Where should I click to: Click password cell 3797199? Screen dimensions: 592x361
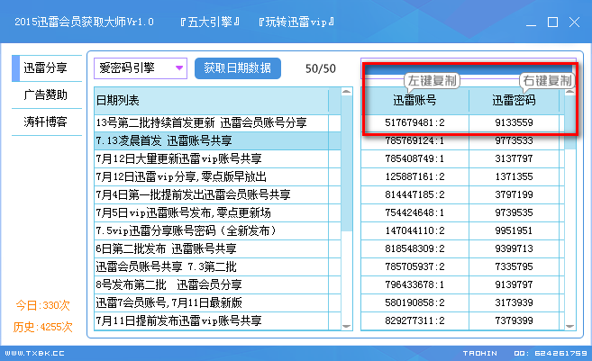pos(514,194)
